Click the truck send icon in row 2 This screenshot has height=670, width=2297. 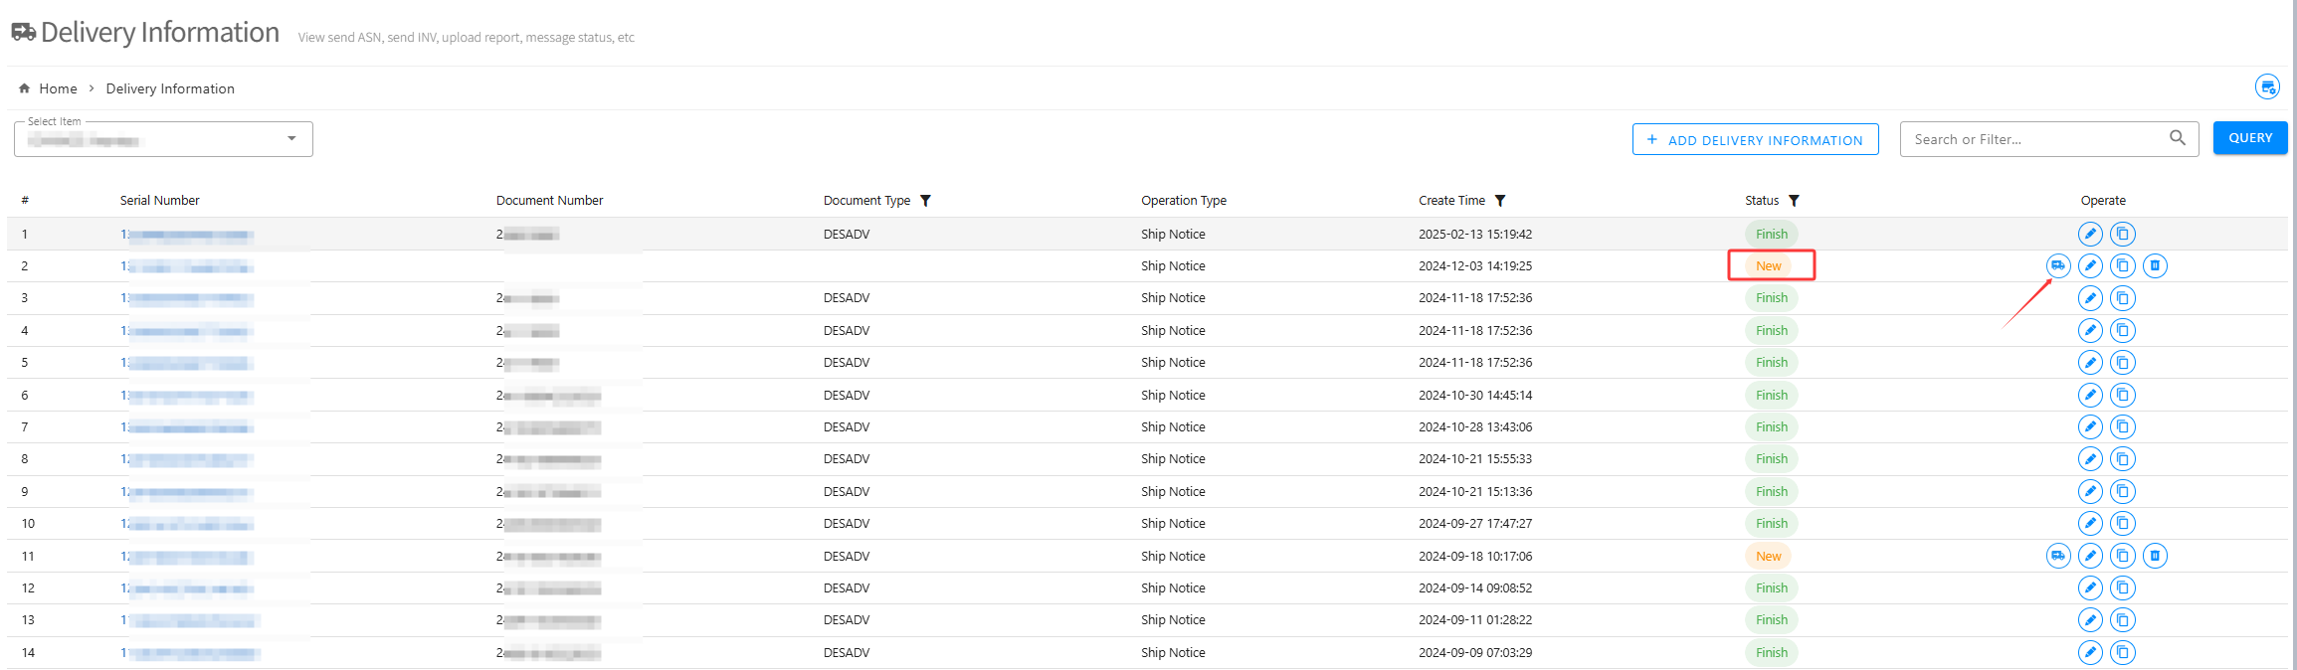tap(2057, 265)
